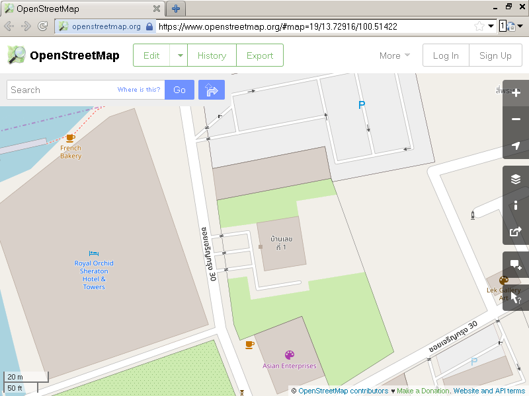This screenshot has height=396, width=529.
Task: Open the Map Key info panel
Action: click(516, 205)
